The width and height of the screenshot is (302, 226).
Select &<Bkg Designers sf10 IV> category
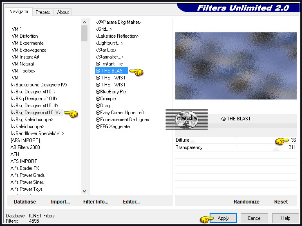click(36, 112)
